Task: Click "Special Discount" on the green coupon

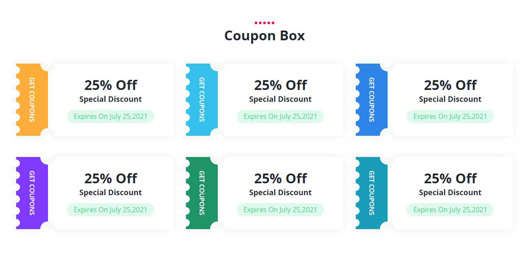Action: [x=280, y=193]
